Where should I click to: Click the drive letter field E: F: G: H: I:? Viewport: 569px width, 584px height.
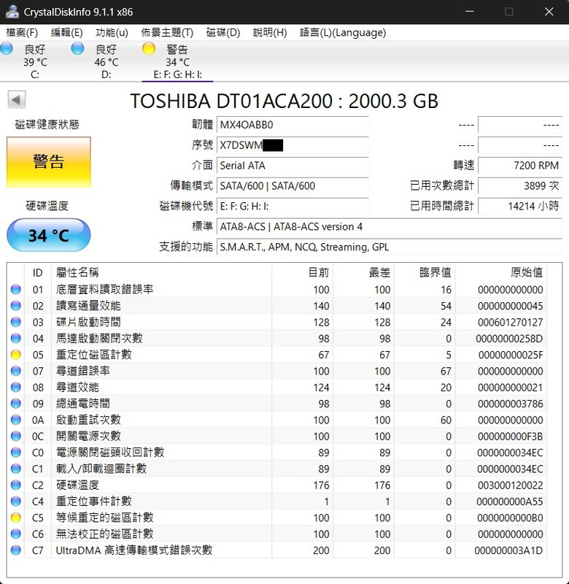(x=293, y=206)
